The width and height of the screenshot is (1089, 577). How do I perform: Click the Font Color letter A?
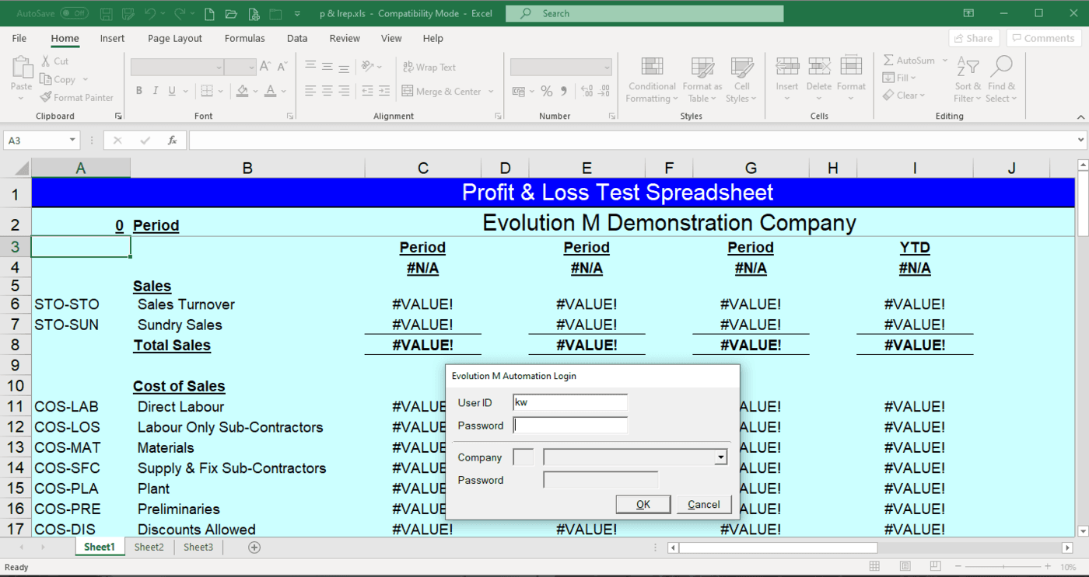coord(270,91)
